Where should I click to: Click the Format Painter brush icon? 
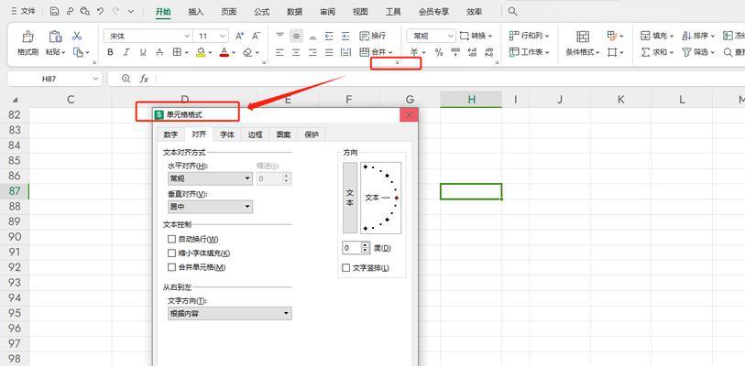(x=28, y=37)
